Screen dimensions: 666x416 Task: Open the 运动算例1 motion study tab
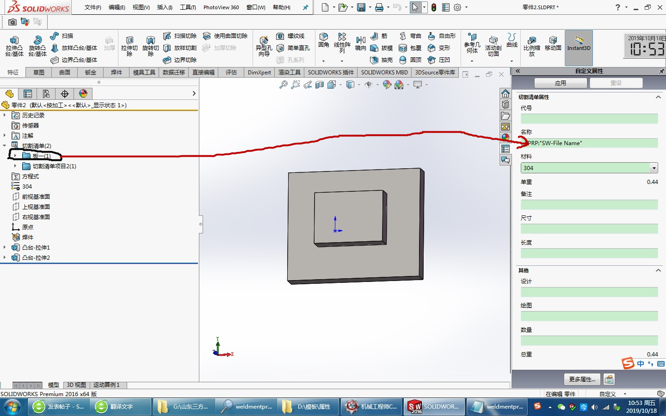click(x=106, y=385)
